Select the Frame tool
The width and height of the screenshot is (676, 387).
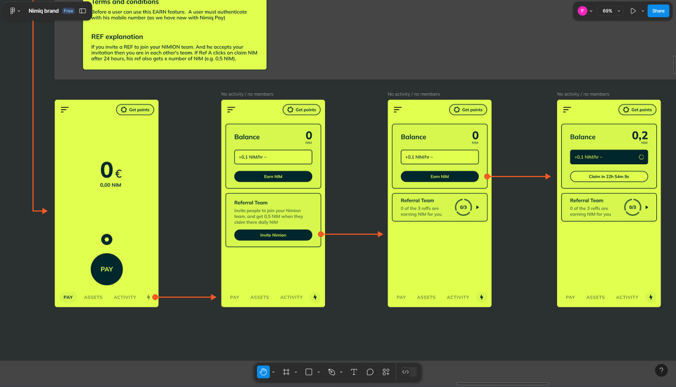pyautogui.click(x=286, y=372)
